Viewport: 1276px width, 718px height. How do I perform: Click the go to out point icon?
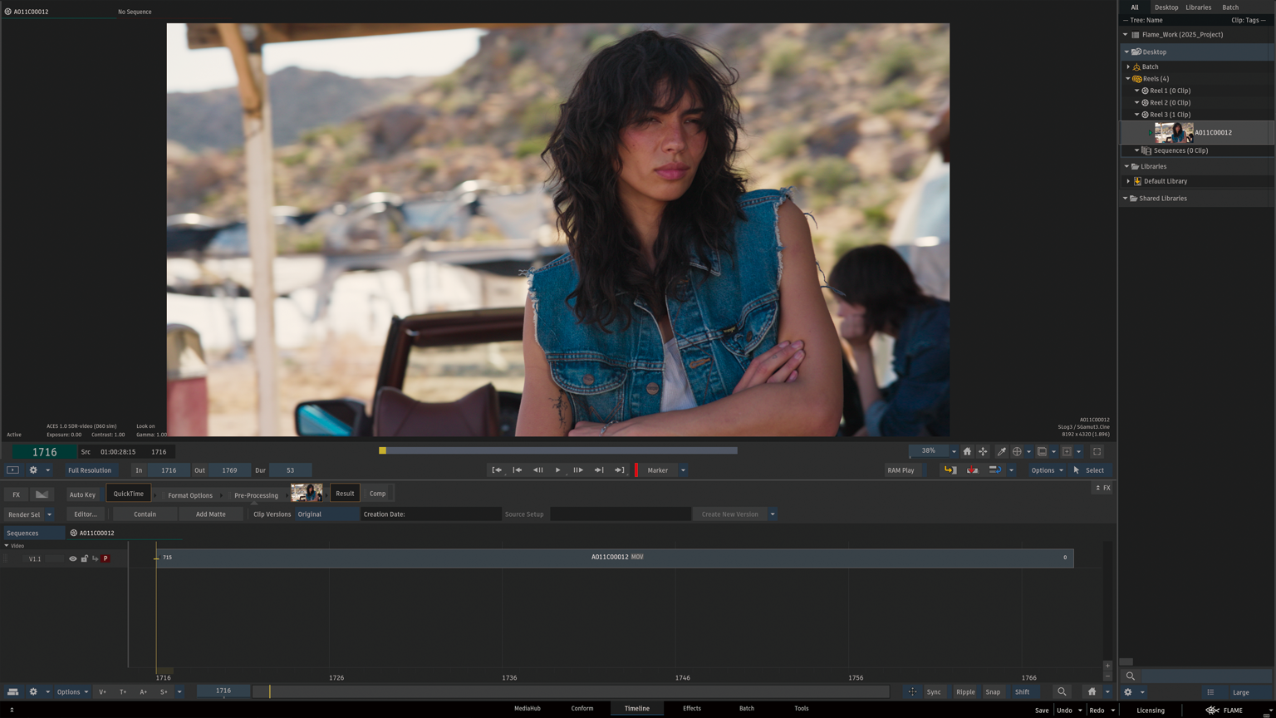pos(619,470)
